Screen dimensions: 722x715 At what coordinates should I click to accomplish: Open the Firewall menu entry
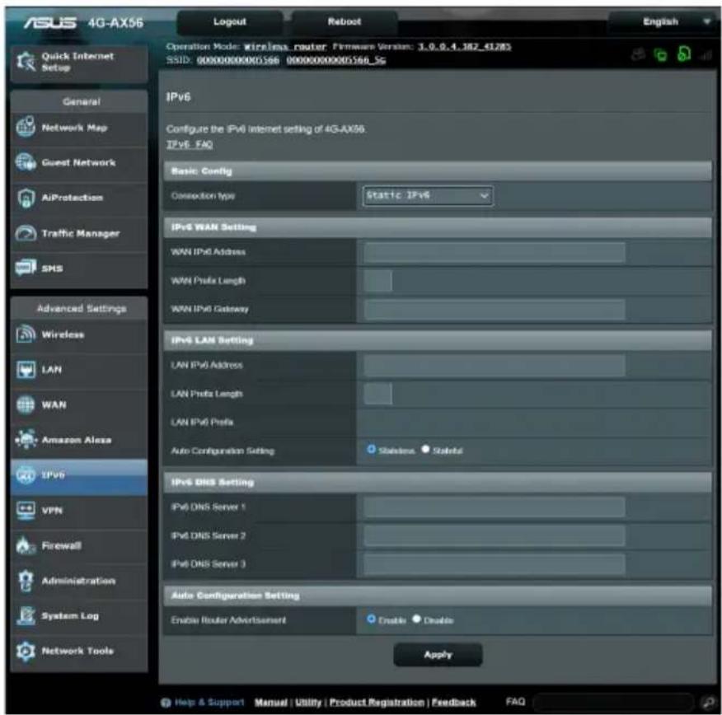[79, 545]
